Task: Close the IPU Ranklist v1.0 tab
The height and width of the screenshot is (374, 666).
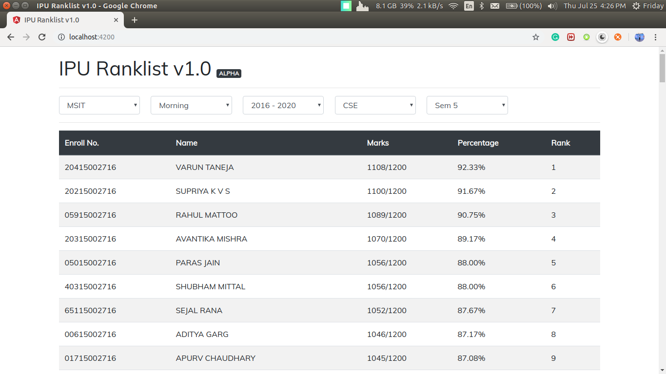Action: click(116, 20)
